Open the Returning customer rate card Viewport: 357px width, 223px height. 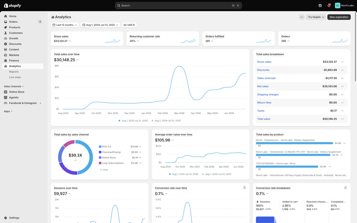pos(163,39)
